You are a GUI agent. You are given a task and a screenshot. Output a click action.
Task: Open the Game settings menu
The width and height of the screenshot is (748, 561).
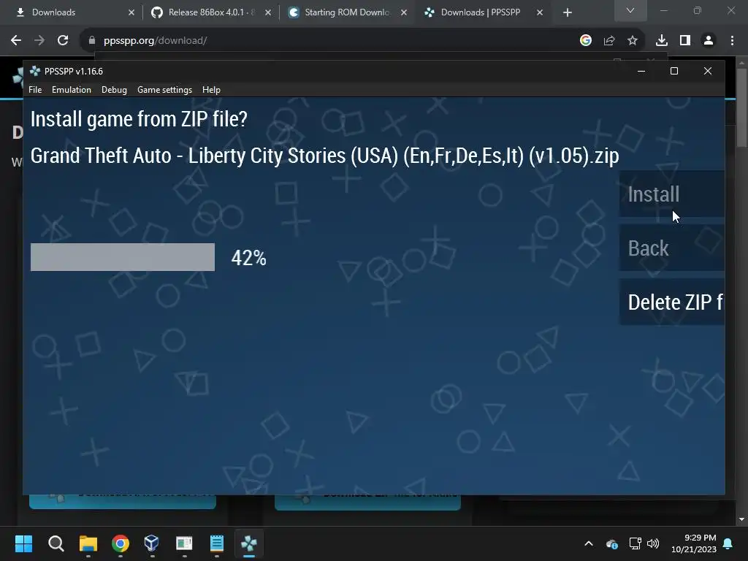point(164,90)
